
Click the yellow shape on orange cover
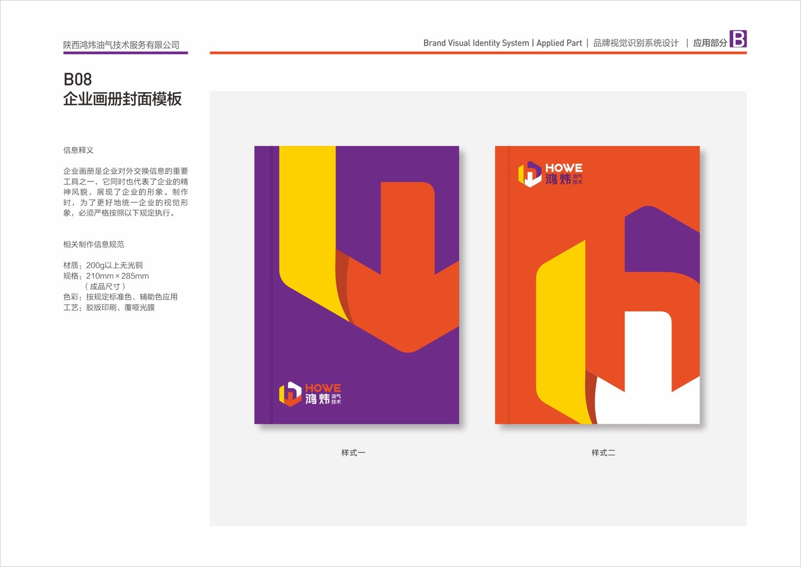(x=562, y=332)
